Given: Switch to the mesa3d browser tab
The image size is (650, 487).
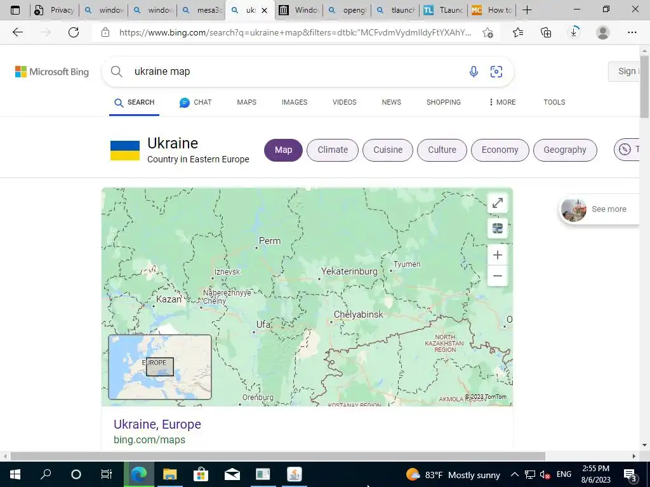Looking at the screenshot, I should click(x=201, y=10).
